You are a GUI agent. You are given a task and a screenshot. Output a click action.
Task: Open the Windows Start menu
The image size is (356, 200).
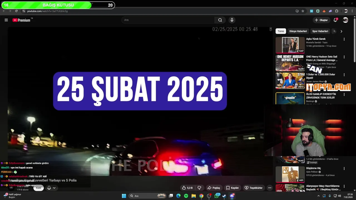click(124, 196)
